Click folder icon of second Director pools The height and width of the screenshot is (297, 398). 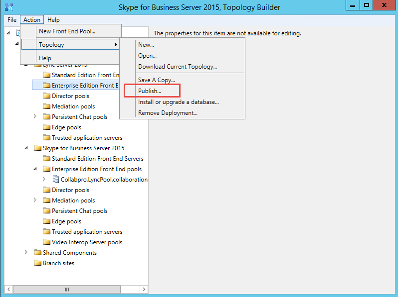[x=46, y=190]
